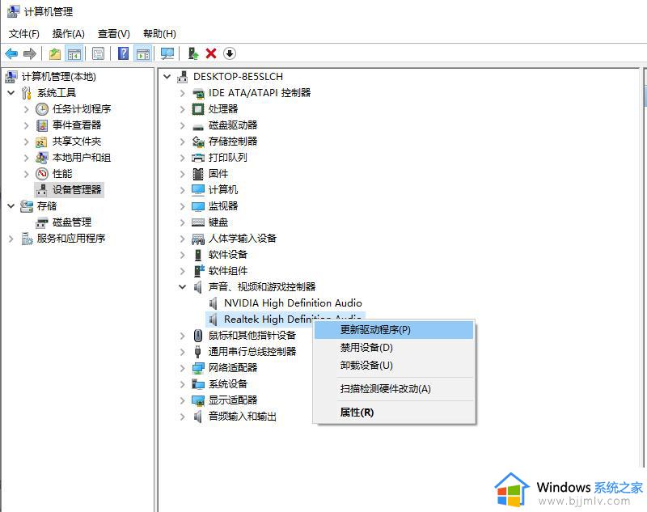647x512 pixels.
Task: Expand the 音频输入和输出 category
Action: coord(183,417)
